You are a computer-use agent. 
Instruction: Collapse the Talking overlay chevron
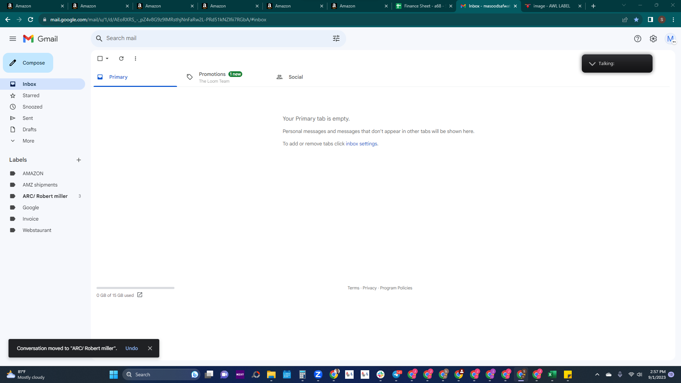592,63
